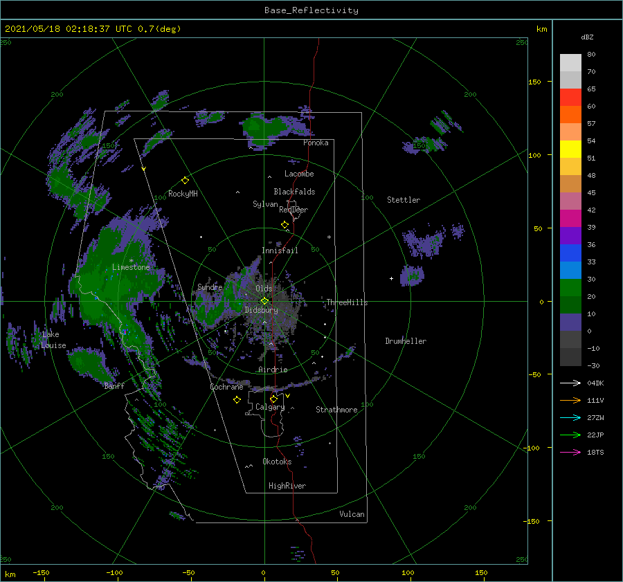Select the yellow diamond marker above Calgary
The width and height of the screenshot is (623, 582).
click(273, 399)
